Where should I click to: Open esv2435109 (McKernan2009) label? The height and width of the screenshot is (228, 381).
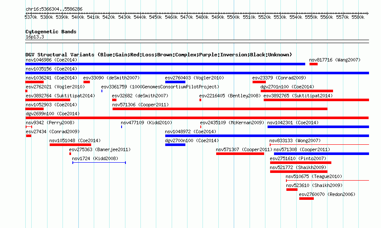pos(232,123)
